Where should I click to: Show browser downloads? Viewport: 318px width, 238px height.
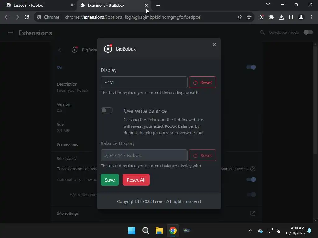pos(281,17)
